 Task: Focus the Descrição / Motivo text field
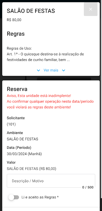pos(51,181)
